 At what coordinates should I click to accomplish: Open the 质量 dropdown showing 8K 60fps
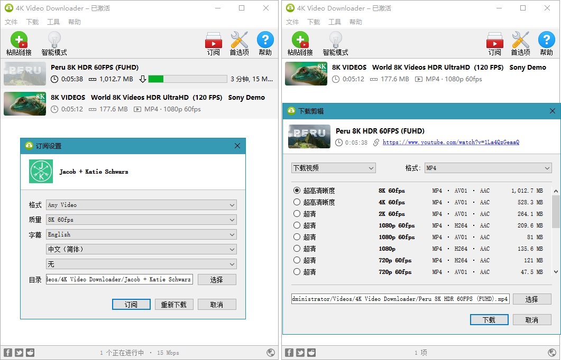point(141,220)
